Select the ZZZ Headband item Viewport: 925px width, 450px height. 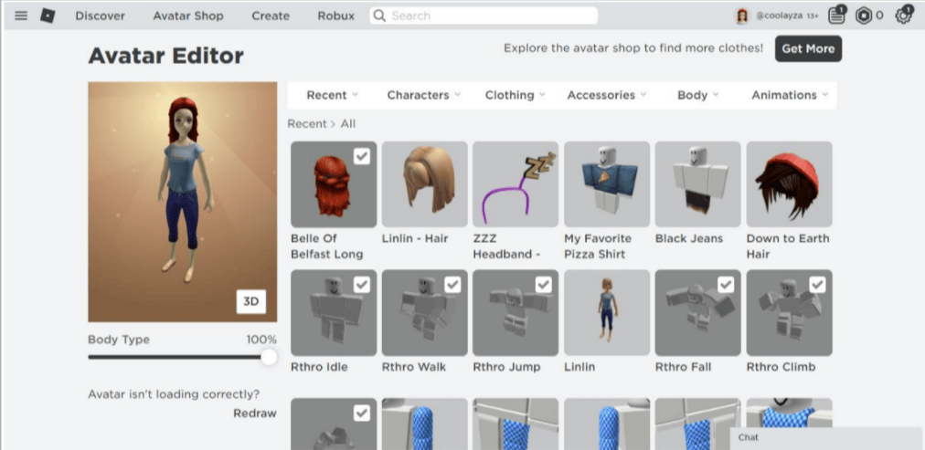[x=515, y=183]
